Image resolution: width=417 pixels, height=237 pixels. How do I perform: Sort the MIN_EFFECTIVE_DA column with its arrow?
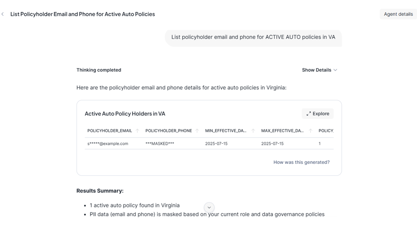[x=253, y=131]
